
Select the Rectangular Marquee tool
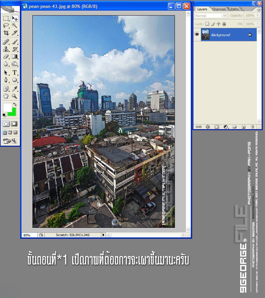point(6,18)
